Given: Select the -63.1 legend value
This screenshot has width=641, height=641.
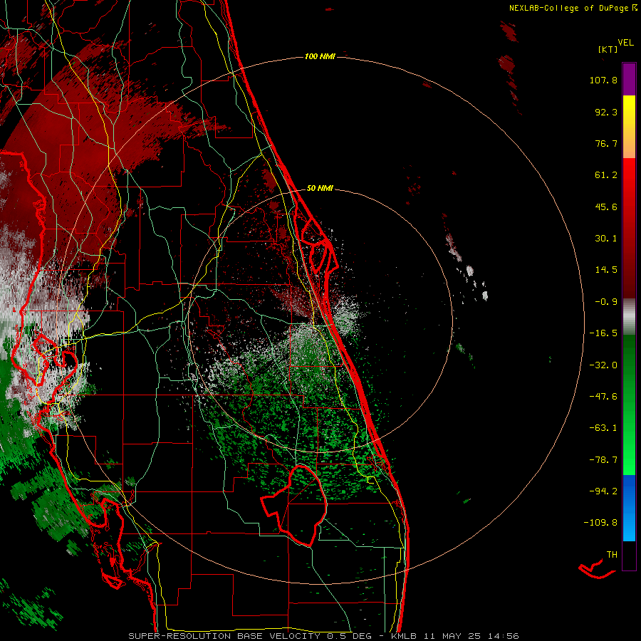Looking at the screenshot, I should pyautogui.click(x=603, y=428).
